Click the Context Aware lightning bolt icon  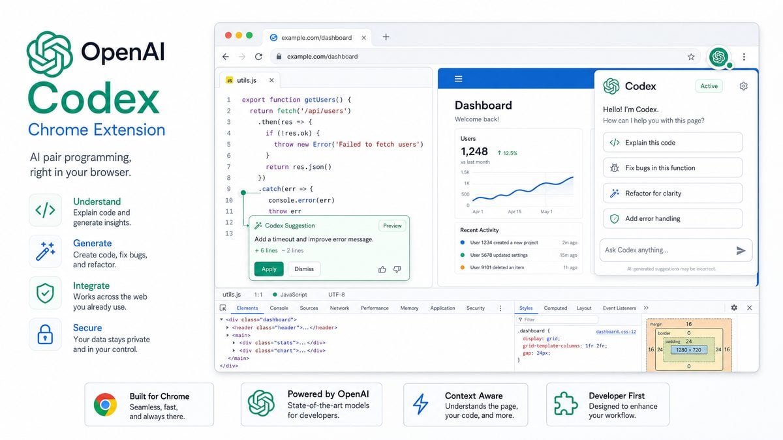[x=421, y=404]
